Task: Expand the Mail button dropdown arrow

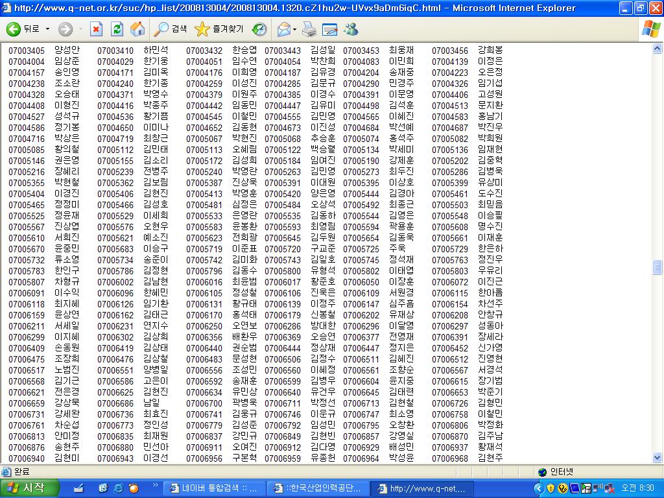Action: pyautogui.click(x=294, y=29)
